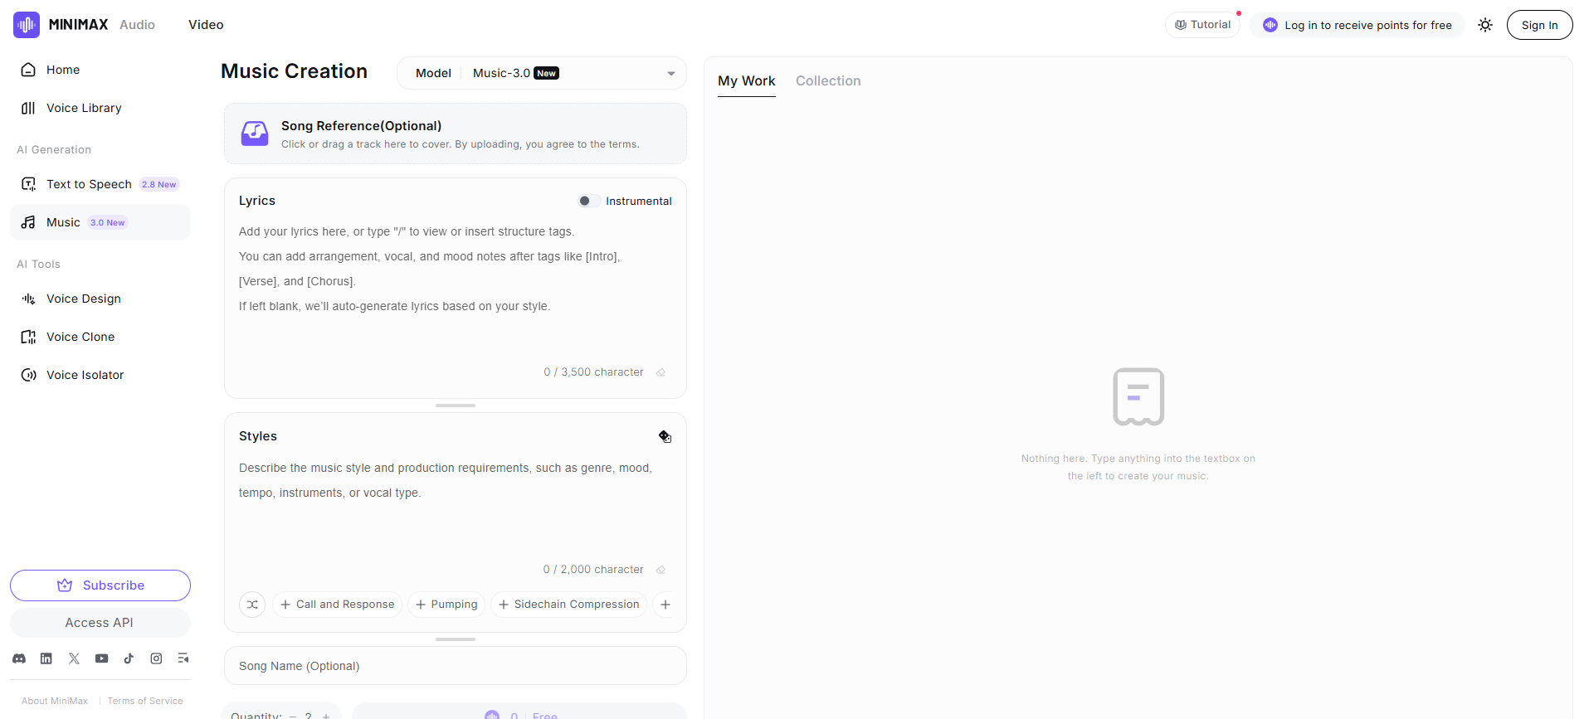Open Text to Speech in the sidebar
1589x719 pixels.
(100, 184)
